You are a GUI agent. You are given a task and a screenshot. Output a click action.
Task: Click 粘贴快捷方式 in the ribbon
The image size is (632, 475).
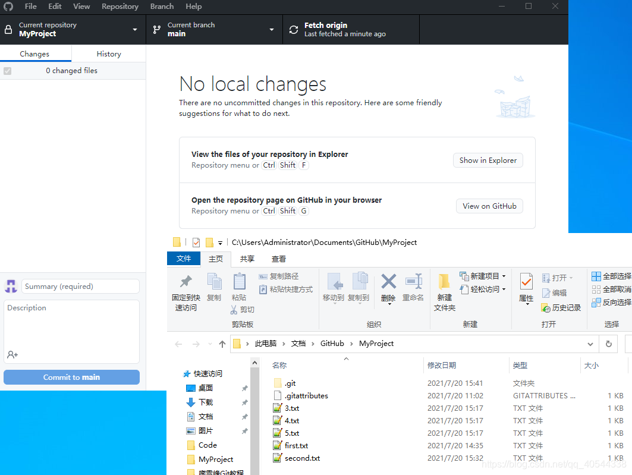tap(286, 290)
